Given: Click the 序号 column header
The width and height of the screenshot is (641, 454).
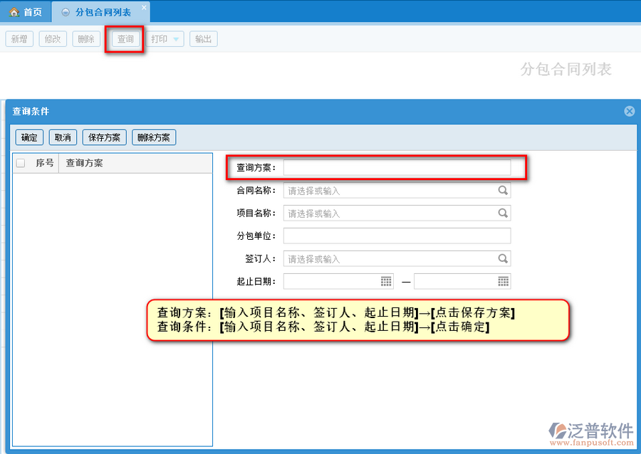Looking at the screenshot, I should pos(45,163).
